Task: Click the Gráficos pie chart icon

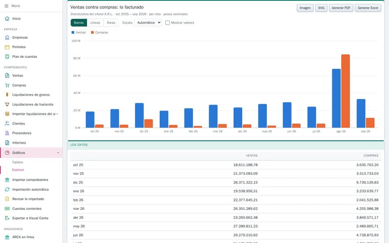Action: 7,153
